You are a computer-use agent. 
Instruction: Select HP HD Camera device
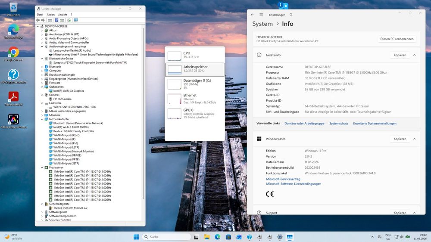[62, 99]
